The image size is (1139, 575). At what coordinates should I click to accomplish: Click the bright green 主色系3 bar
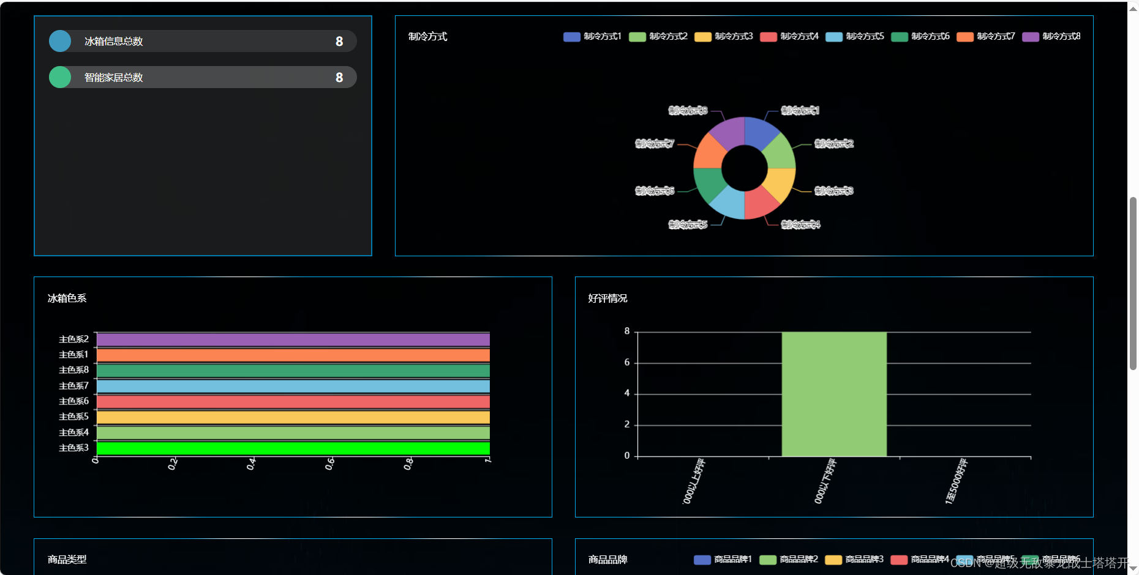coord(293,448)
